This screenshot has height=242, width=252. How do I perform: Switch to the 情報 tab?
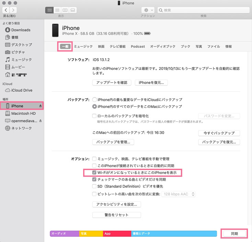(228, 46)
